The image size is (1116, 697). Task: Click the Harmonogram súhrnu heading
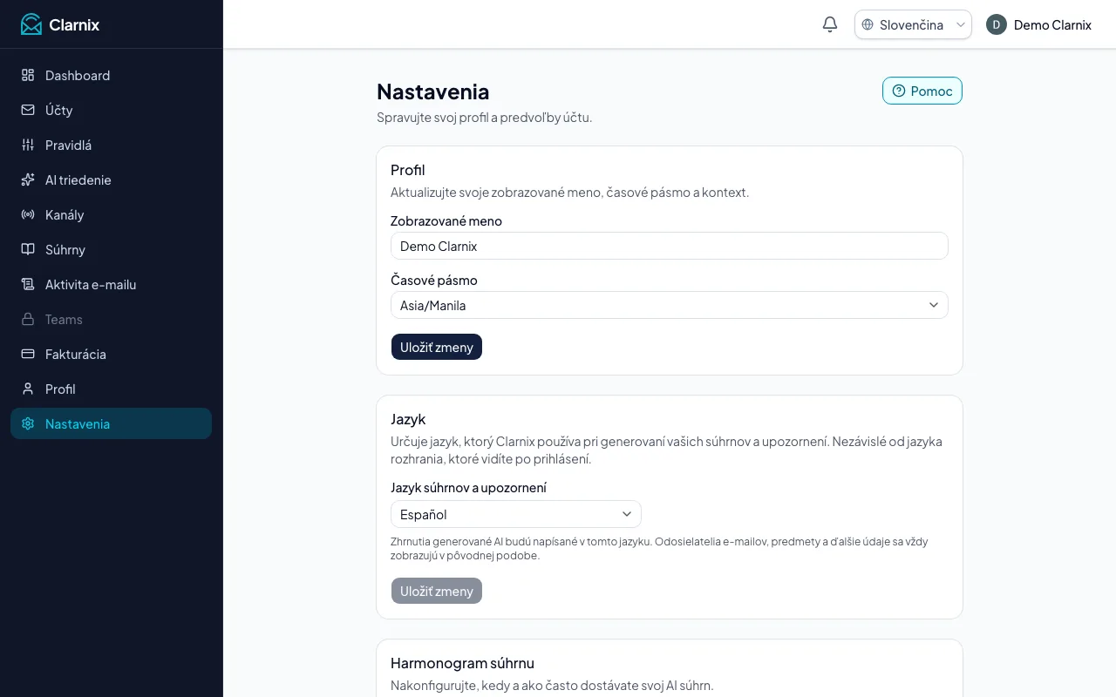click(x=462, y=663)
